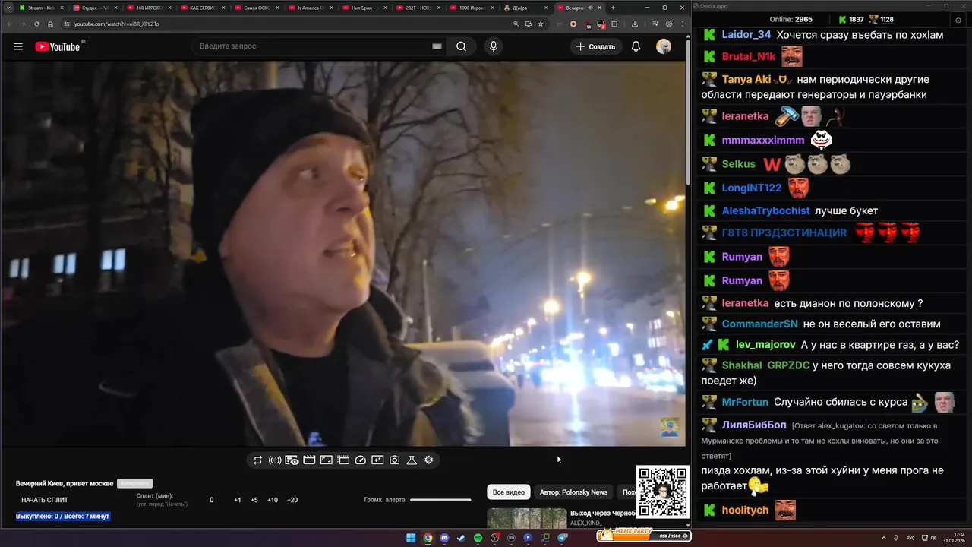Click the Создать button
Screen dimensions: 972x547
pos(595,46)
